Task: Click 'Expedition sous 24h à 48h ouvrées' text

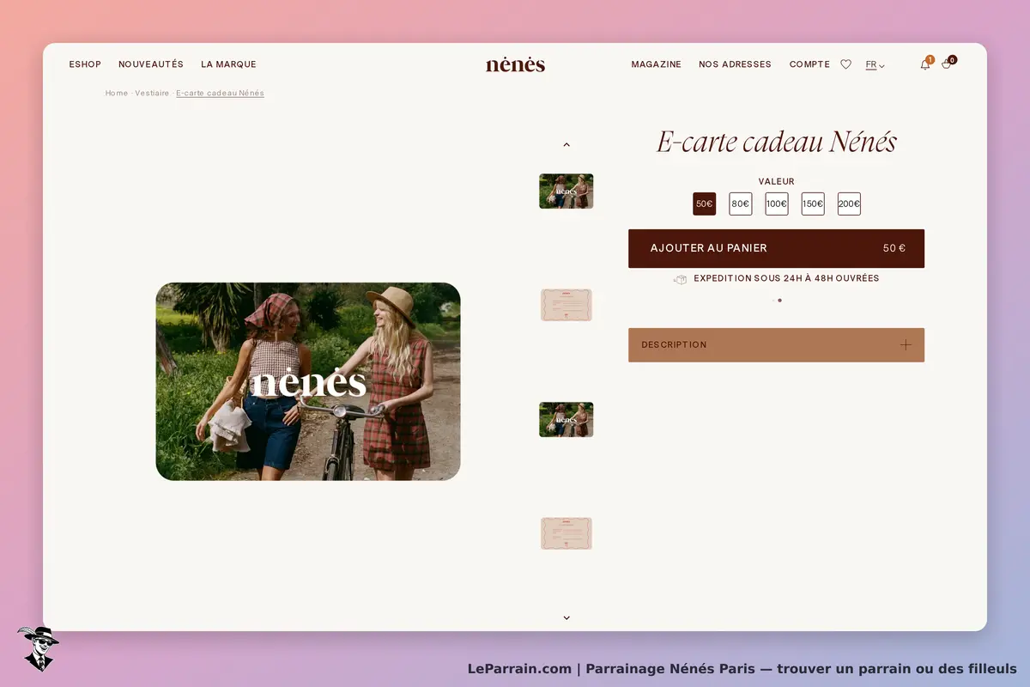Action: 786,278
